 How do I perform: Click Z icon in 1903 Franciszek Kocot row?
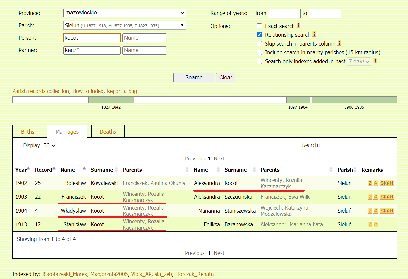pos(370,197)
